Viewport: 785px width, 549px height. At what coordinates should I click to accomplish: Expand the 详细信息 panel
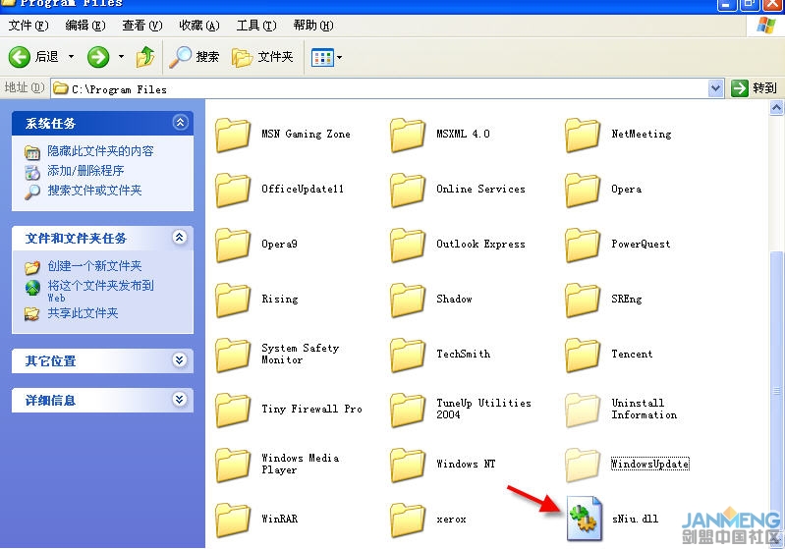[x=180, y=400]
